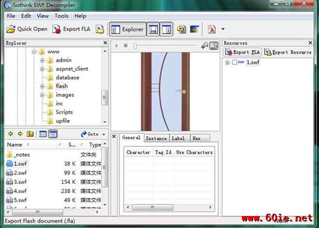This screenshot has height=228, width=319.
Task: Toggle the Explorer panel view button
Action: pos(128,29)
